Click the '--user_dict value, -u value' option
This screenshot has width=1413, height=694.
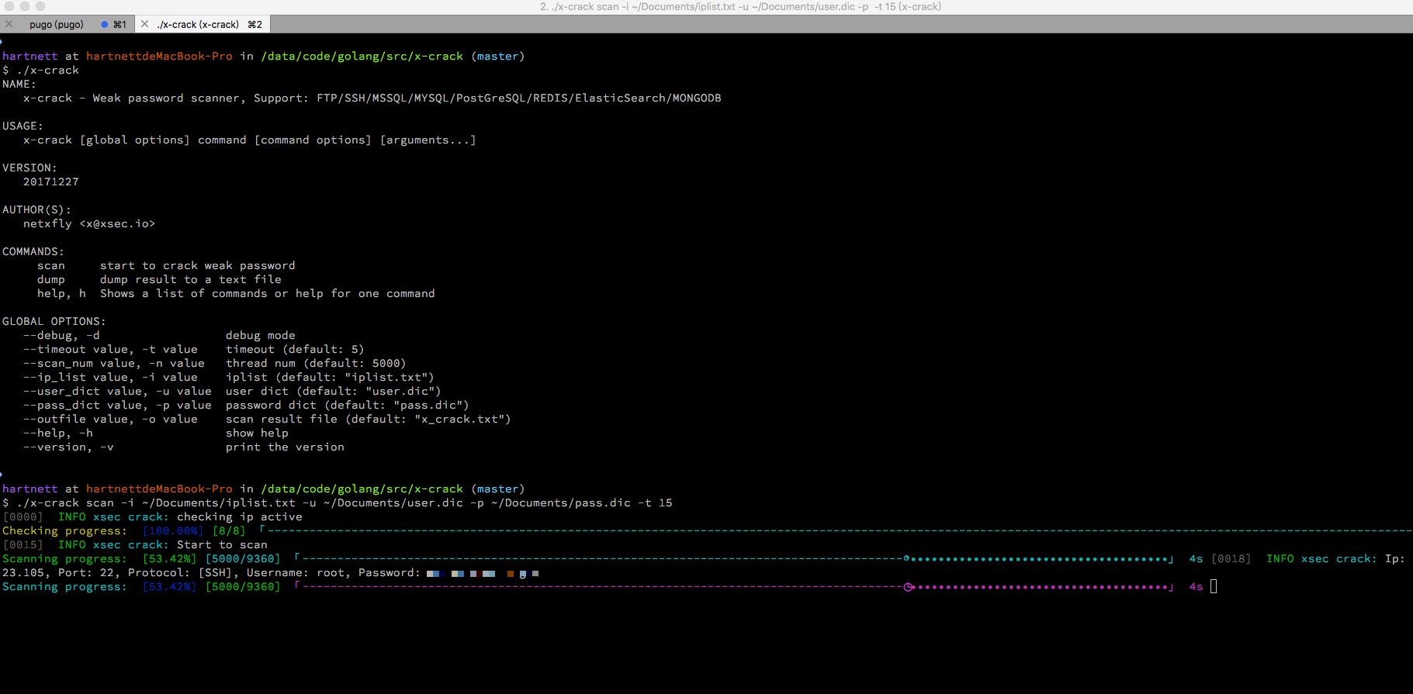[x=117, y=391]
